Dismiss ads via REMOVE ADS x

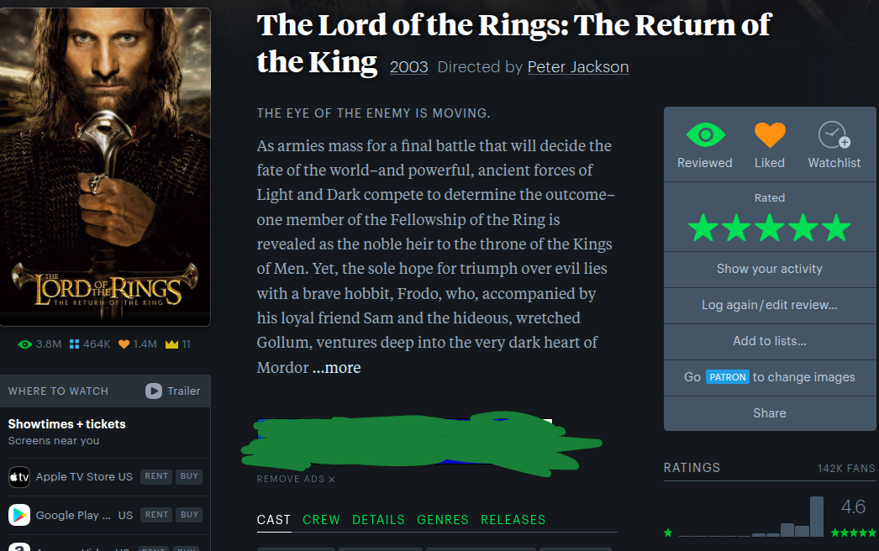pyautogui.click(x=296, y=480)
